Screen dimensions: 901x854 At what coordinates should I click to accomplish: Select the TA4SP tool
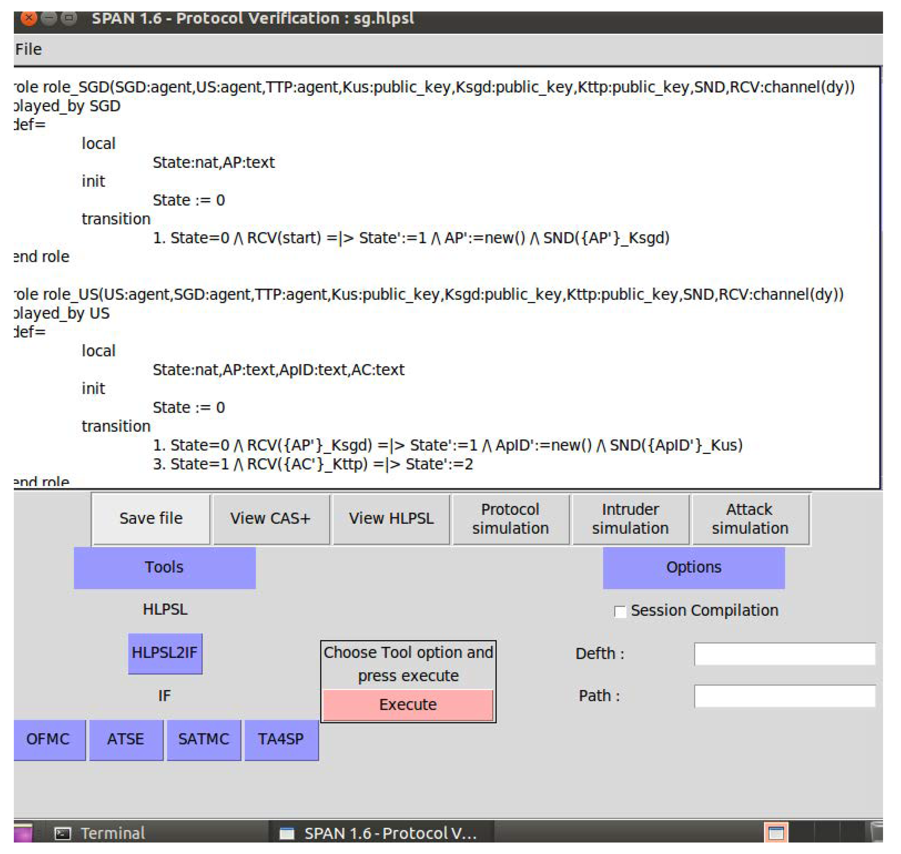point(281,739)
